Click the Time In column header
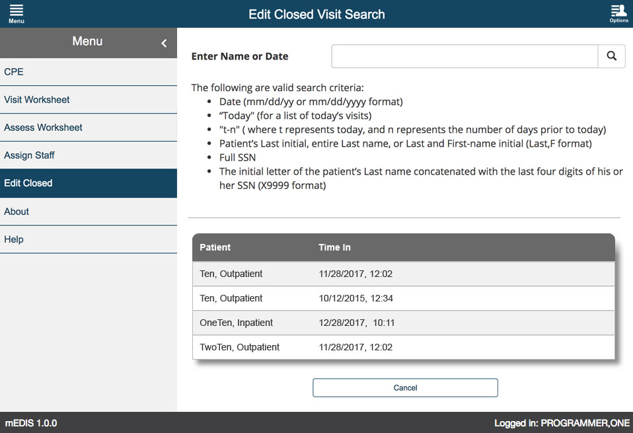The height and width of the screenshot is (433, 633). 334,247
